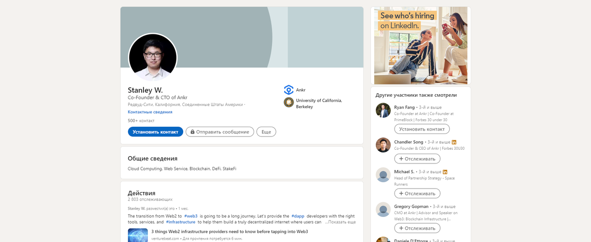Open Chandler Song's profile name link
Screen dimensions: 591x242
(409, 142)
